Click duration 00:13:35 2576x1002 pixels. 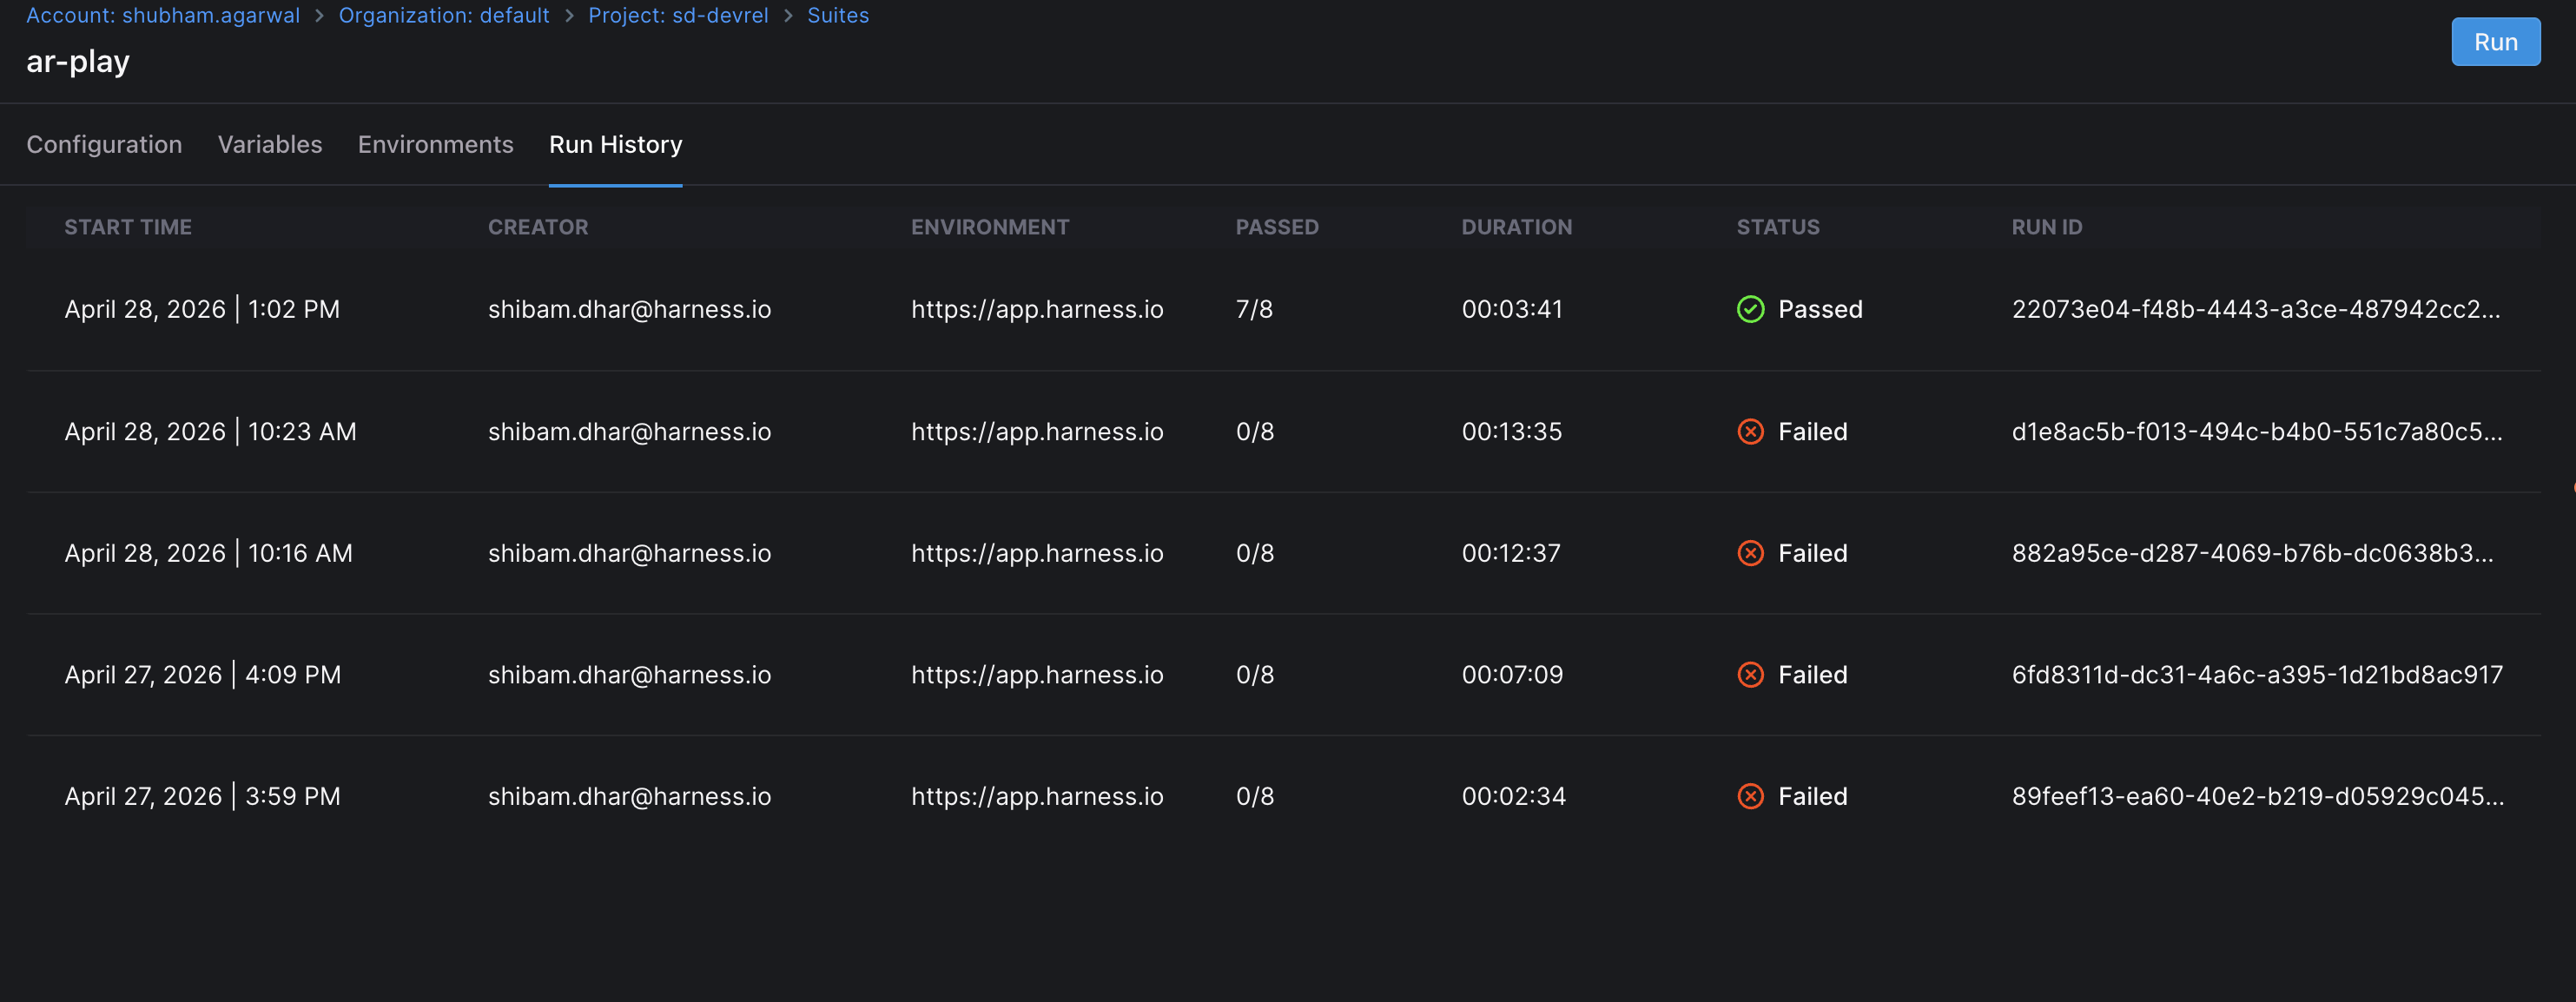pos(1512,432)
